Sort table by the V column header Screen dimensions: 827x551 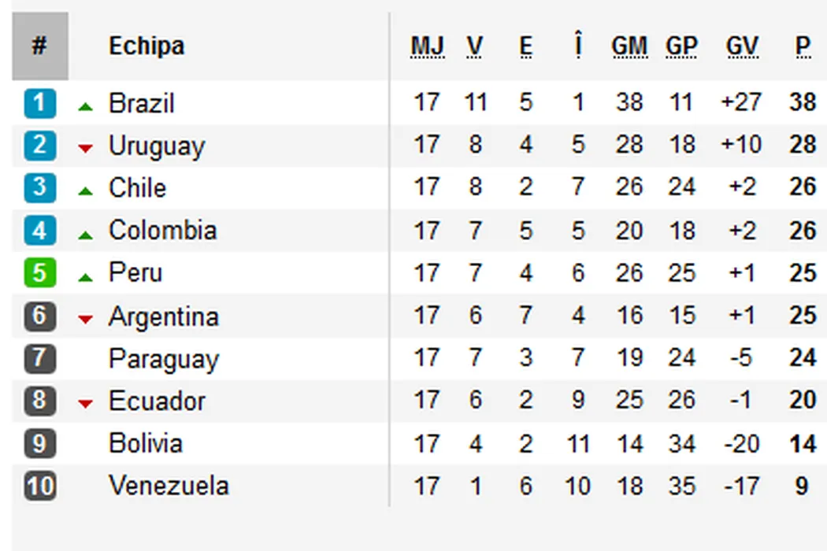click(474, 47)
